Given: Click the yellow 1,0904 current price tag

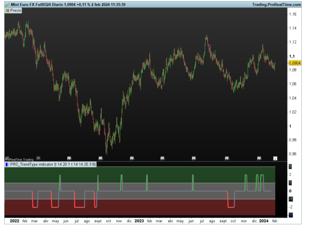Looking at the screenshot, I should (295, 63).
